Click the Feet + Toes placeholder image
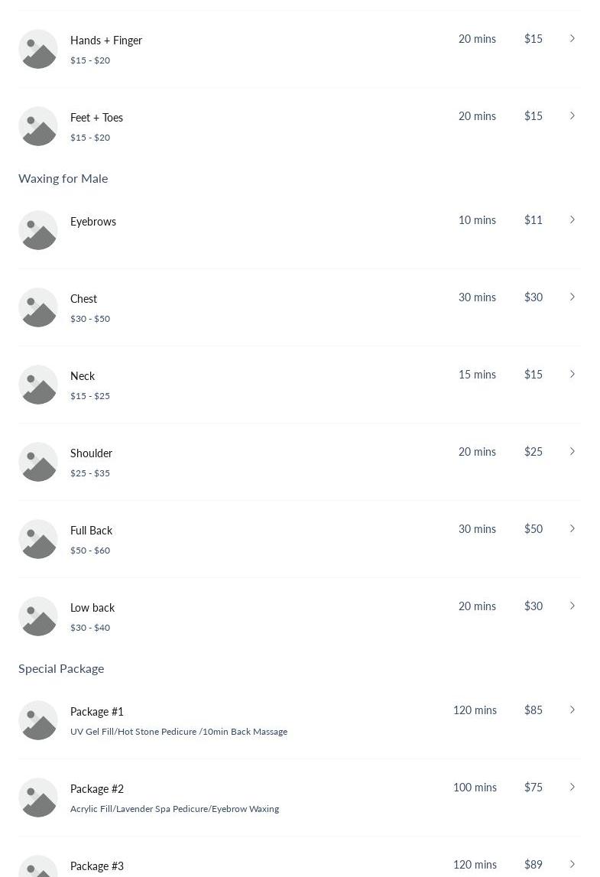600x877 pixels. pyautogui.click(x=38, y=126)
